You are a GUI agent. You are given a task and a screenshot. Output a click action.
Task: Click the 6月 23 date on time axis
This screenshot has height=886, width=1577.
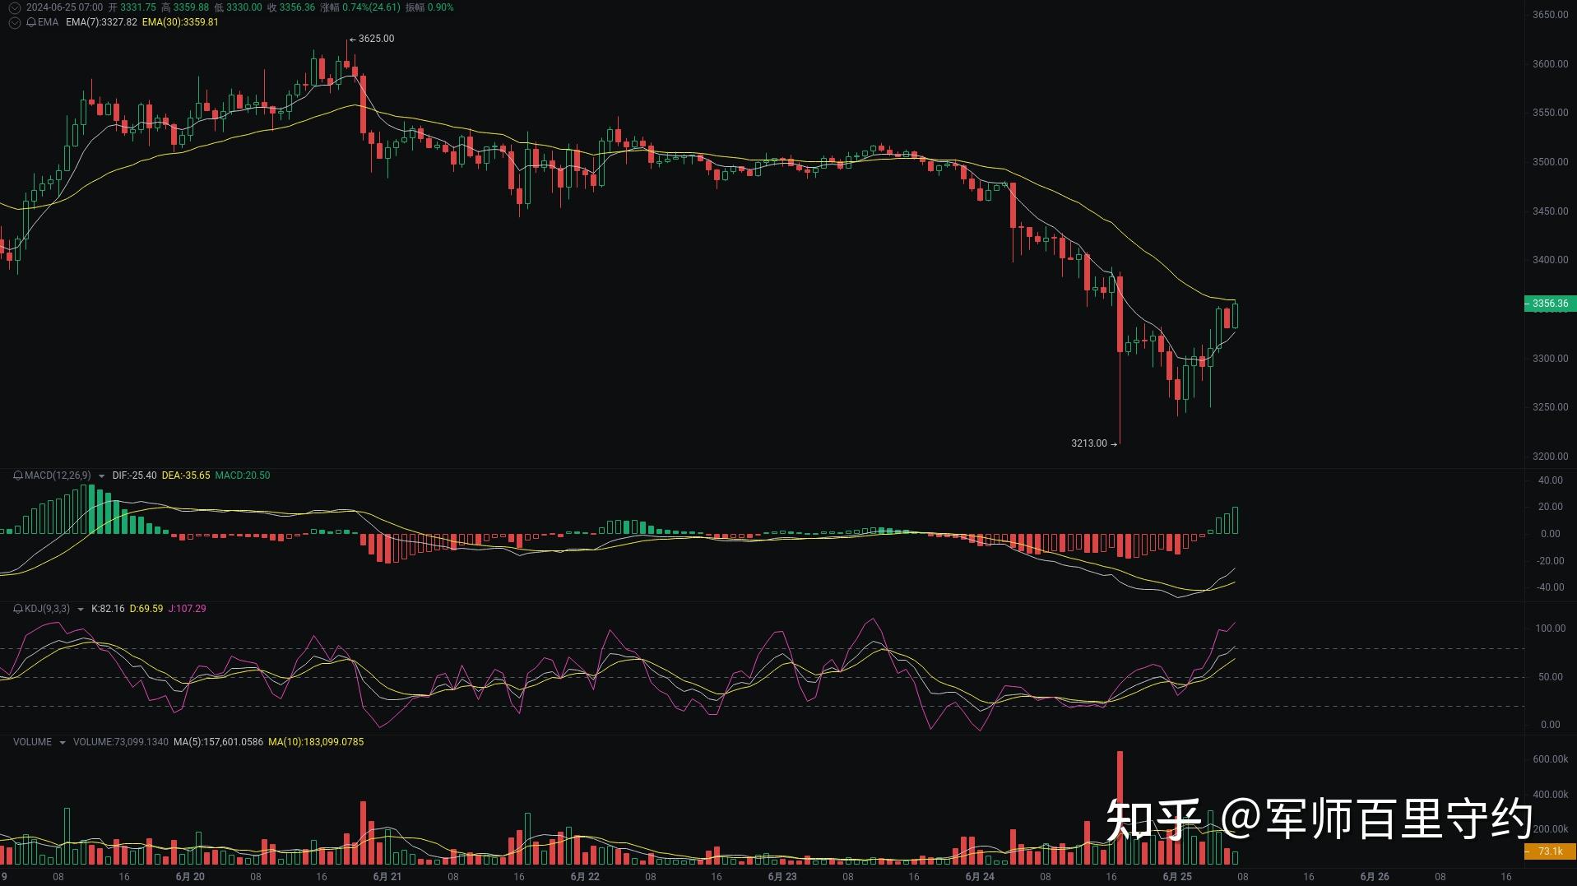782,877
